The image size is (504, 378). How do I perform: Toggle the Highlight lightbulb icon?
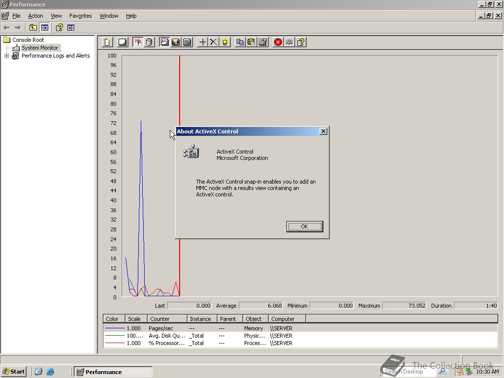point(224,42)
